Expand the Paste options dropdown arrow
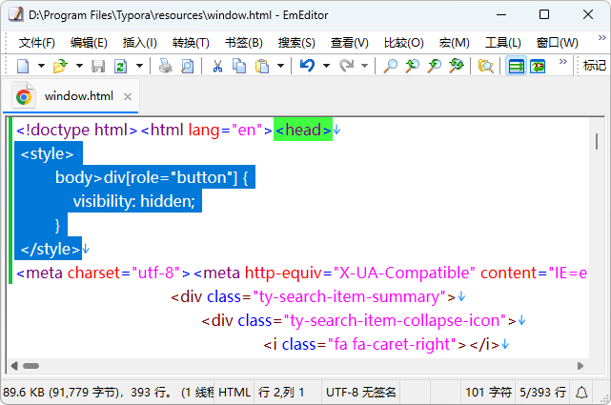 (x=279, y=66)
